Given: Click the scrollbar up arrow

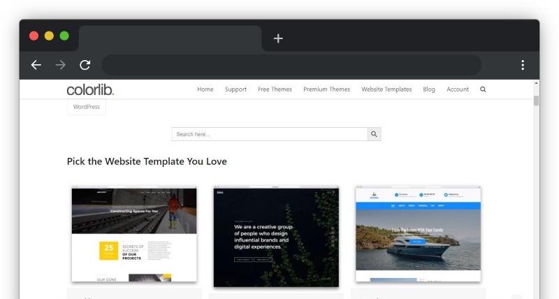Looking at the screenshot, I should [536, 83].
